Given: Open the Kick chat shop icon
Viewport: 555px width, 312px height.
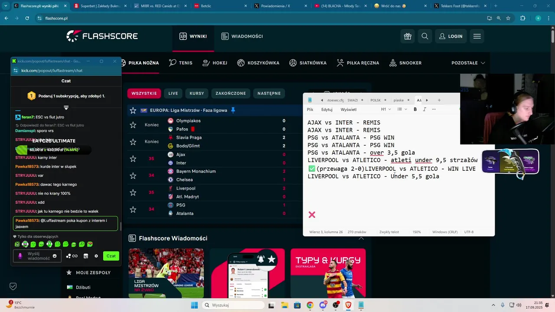Looking at the screenshot, I should 86,256.
